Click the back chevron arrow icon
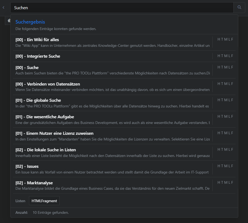 pos(4,7)
